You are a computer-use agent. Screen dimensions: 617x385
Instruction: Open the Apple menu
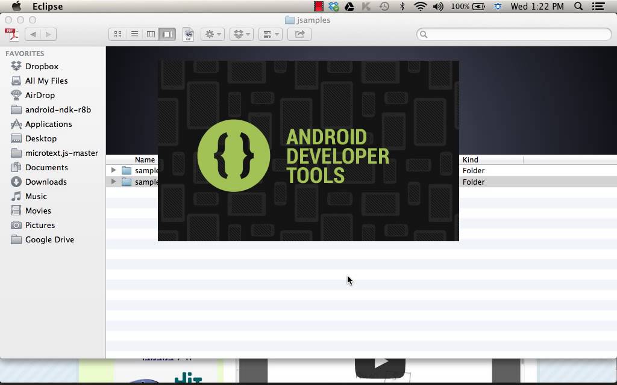(x=16, y=6)
